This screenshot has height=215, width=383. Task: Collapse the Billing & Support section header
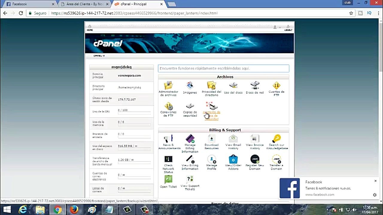[224, 130]
